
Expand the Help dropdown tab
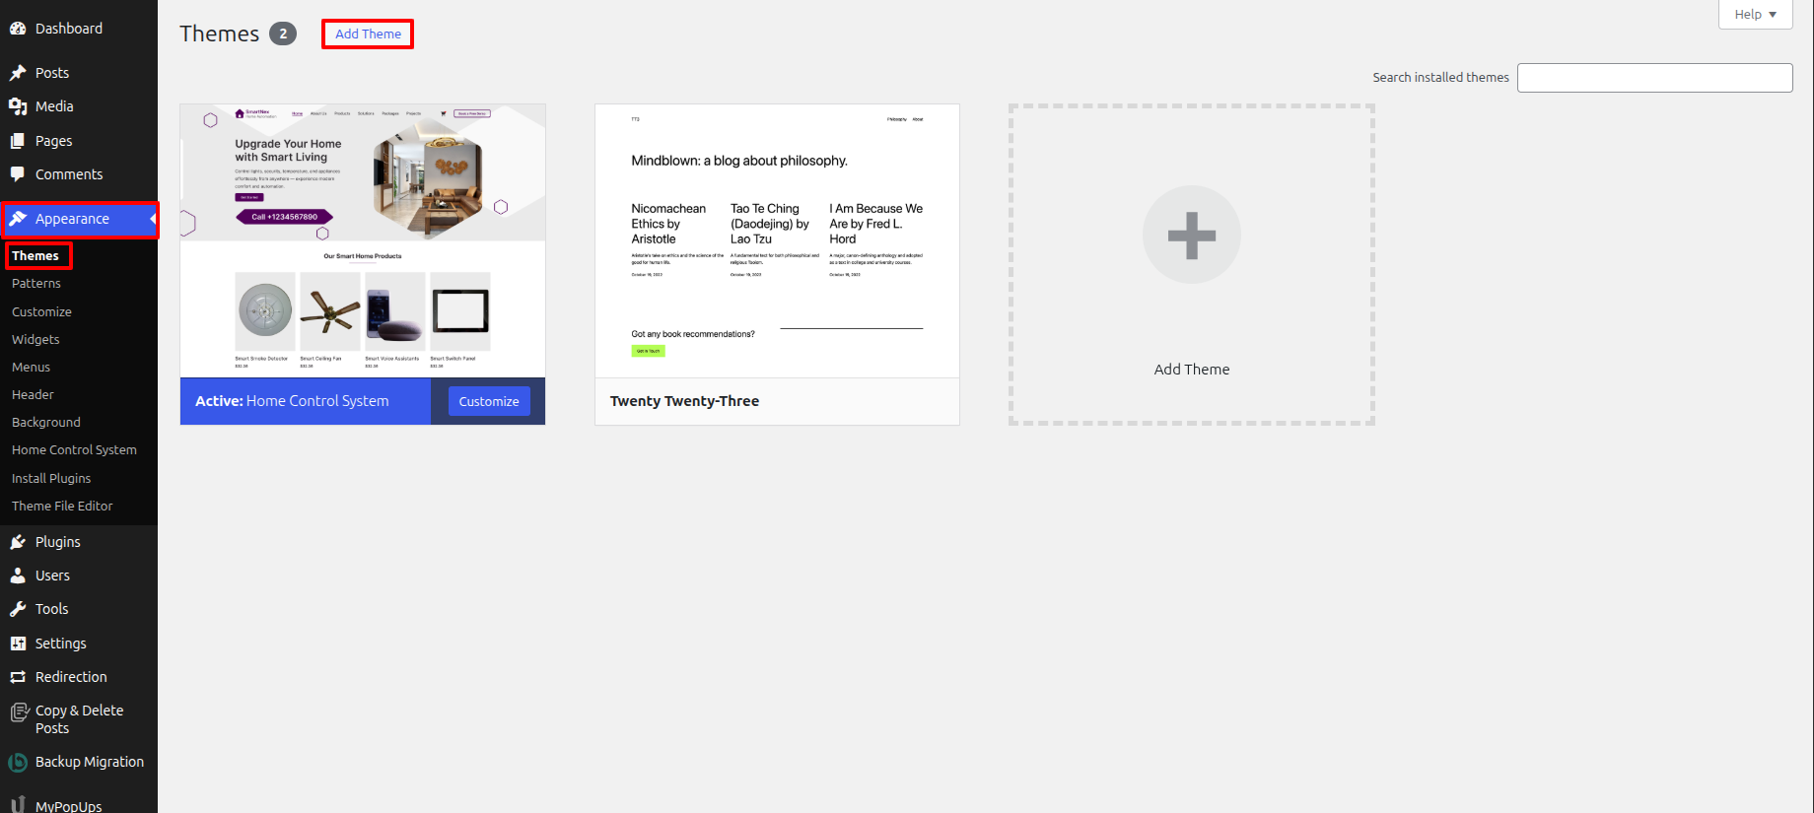point(1755,15)
